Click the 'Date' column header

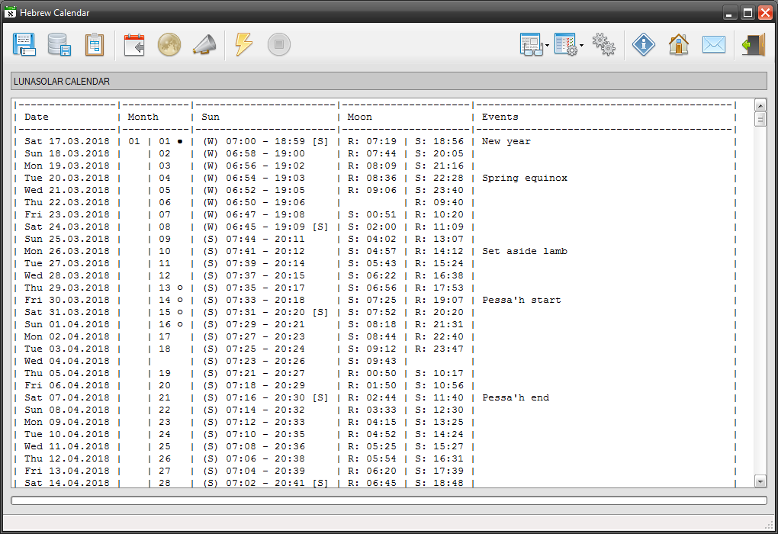point(37,117)
